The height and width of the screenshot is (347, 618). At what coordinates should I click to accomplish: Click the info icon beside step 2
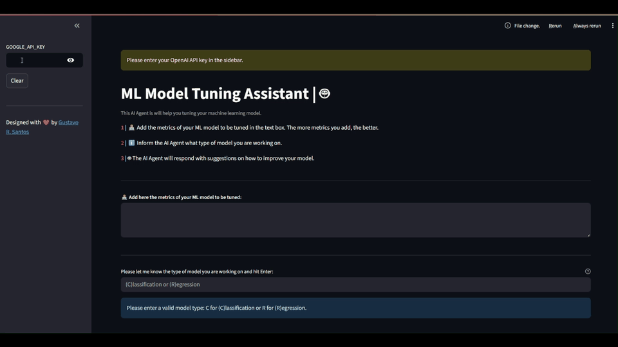pyautogui.click(x=131, y=143)
